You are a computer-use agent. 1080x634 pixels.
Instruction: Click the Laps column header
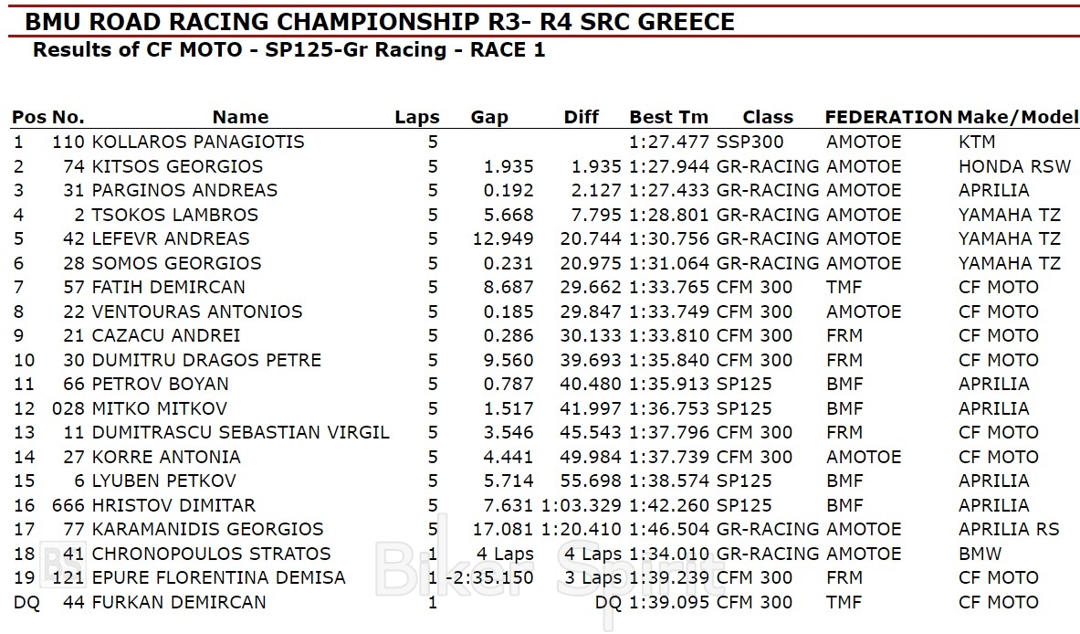[416, 117]
